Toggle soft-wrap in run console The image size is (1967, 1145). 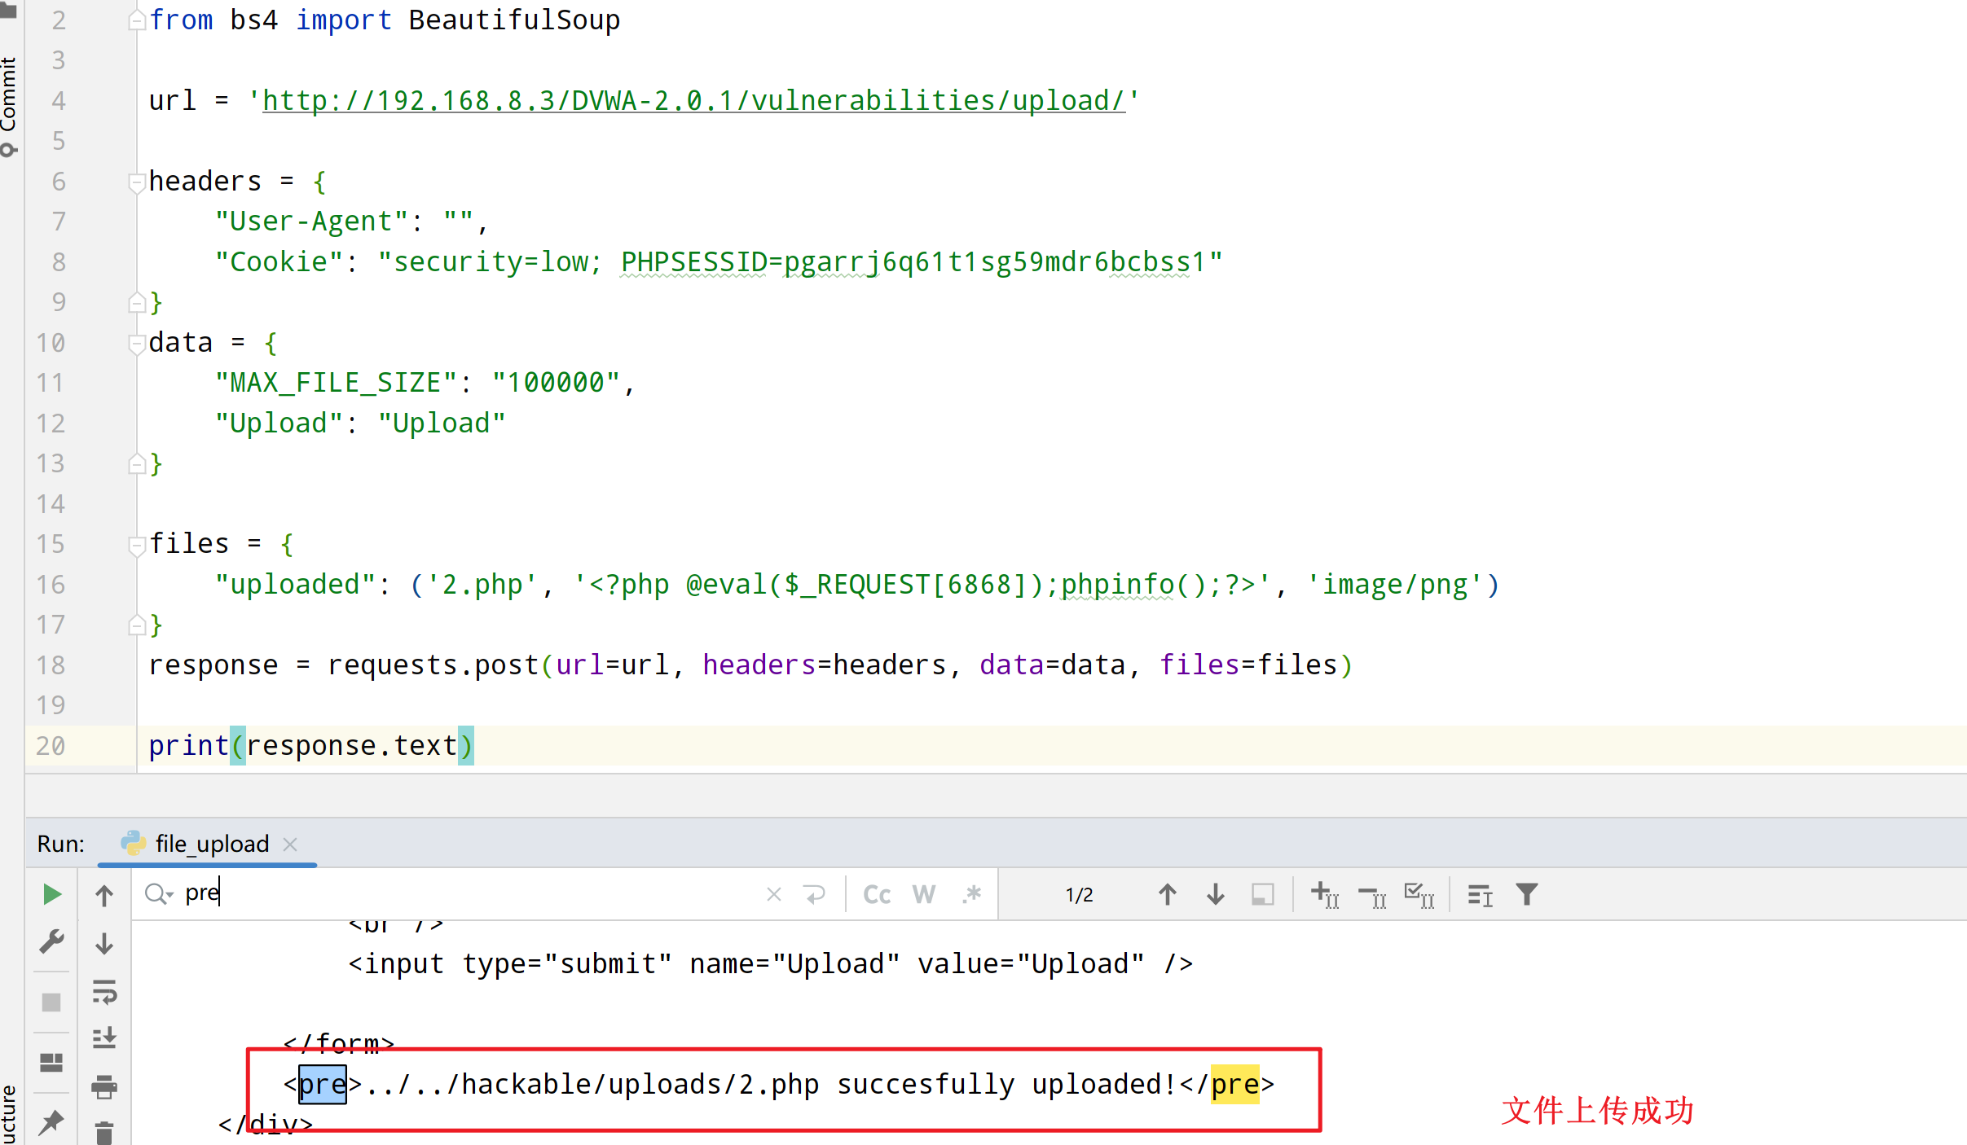pyautogui.click(x=104, y=991)
